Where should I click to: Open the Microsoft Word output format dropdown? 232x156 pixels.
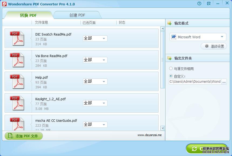coord(198,37)
